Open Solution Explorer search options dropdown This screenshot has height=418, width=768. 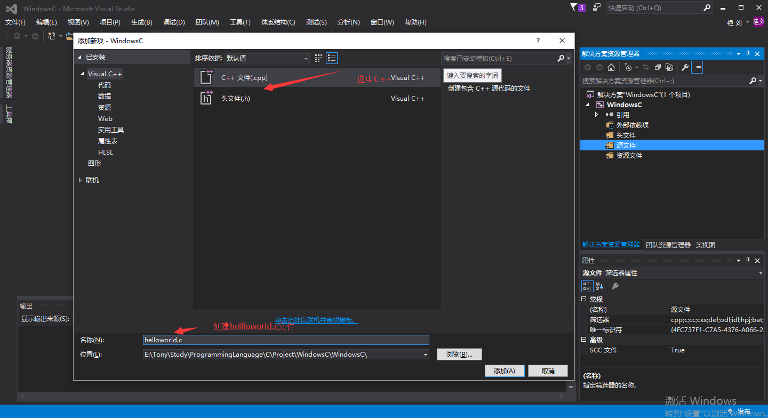[x=760, y=81]
